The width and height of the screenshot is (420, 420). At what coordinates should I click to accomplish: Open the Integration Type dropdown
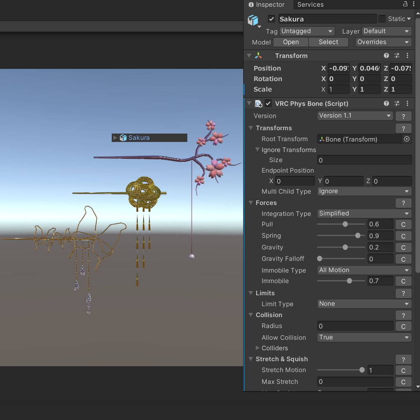364,213
